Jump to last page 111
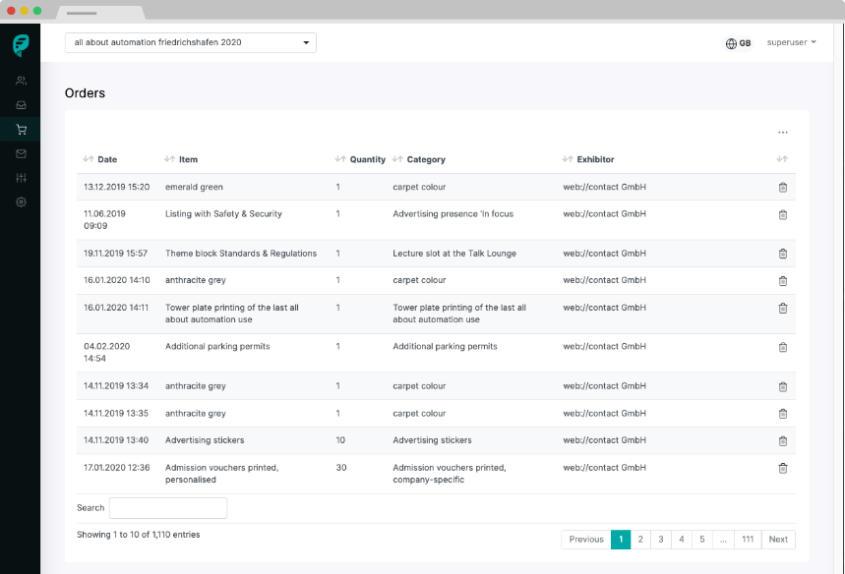The width and height of the screenshot is (845, 574). (748, 540)
